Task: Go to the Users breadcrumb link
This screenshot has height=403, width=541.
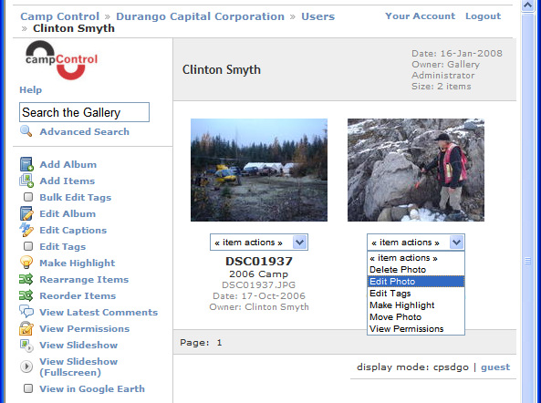Action: tap(317, 16)
